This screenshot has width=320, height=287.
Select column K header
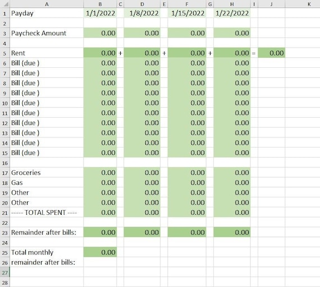coord(309,4)
